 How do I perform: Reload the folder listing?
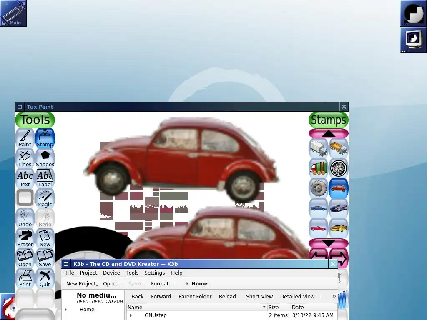point(227,296)
